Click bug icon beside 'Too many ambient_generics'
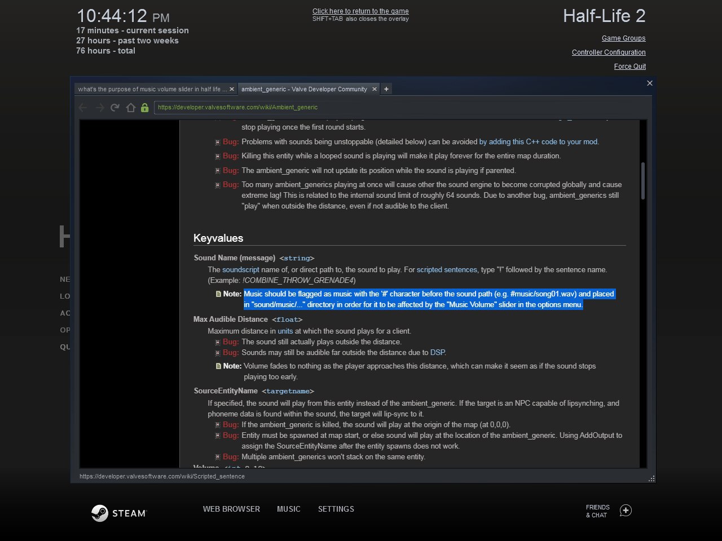722x541 pixels. [x=218, y=185]
